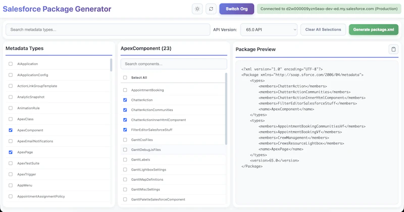Click the refresh metadata icon
404x212 pixels.
[211, 9]
